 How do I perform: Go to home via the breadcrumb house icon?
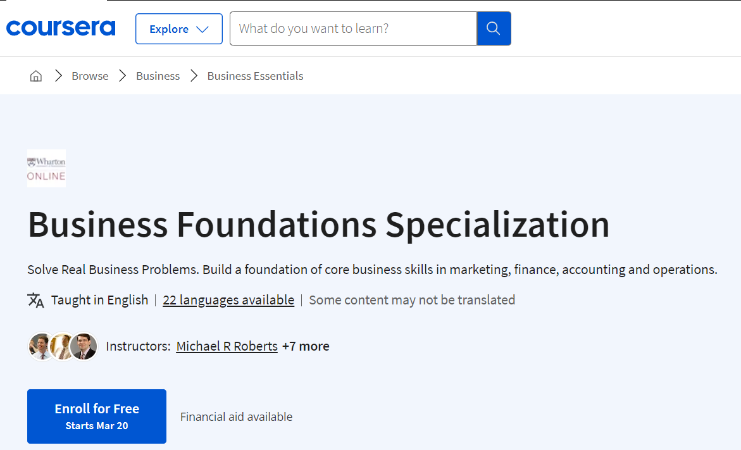click(x=36, y=75)
